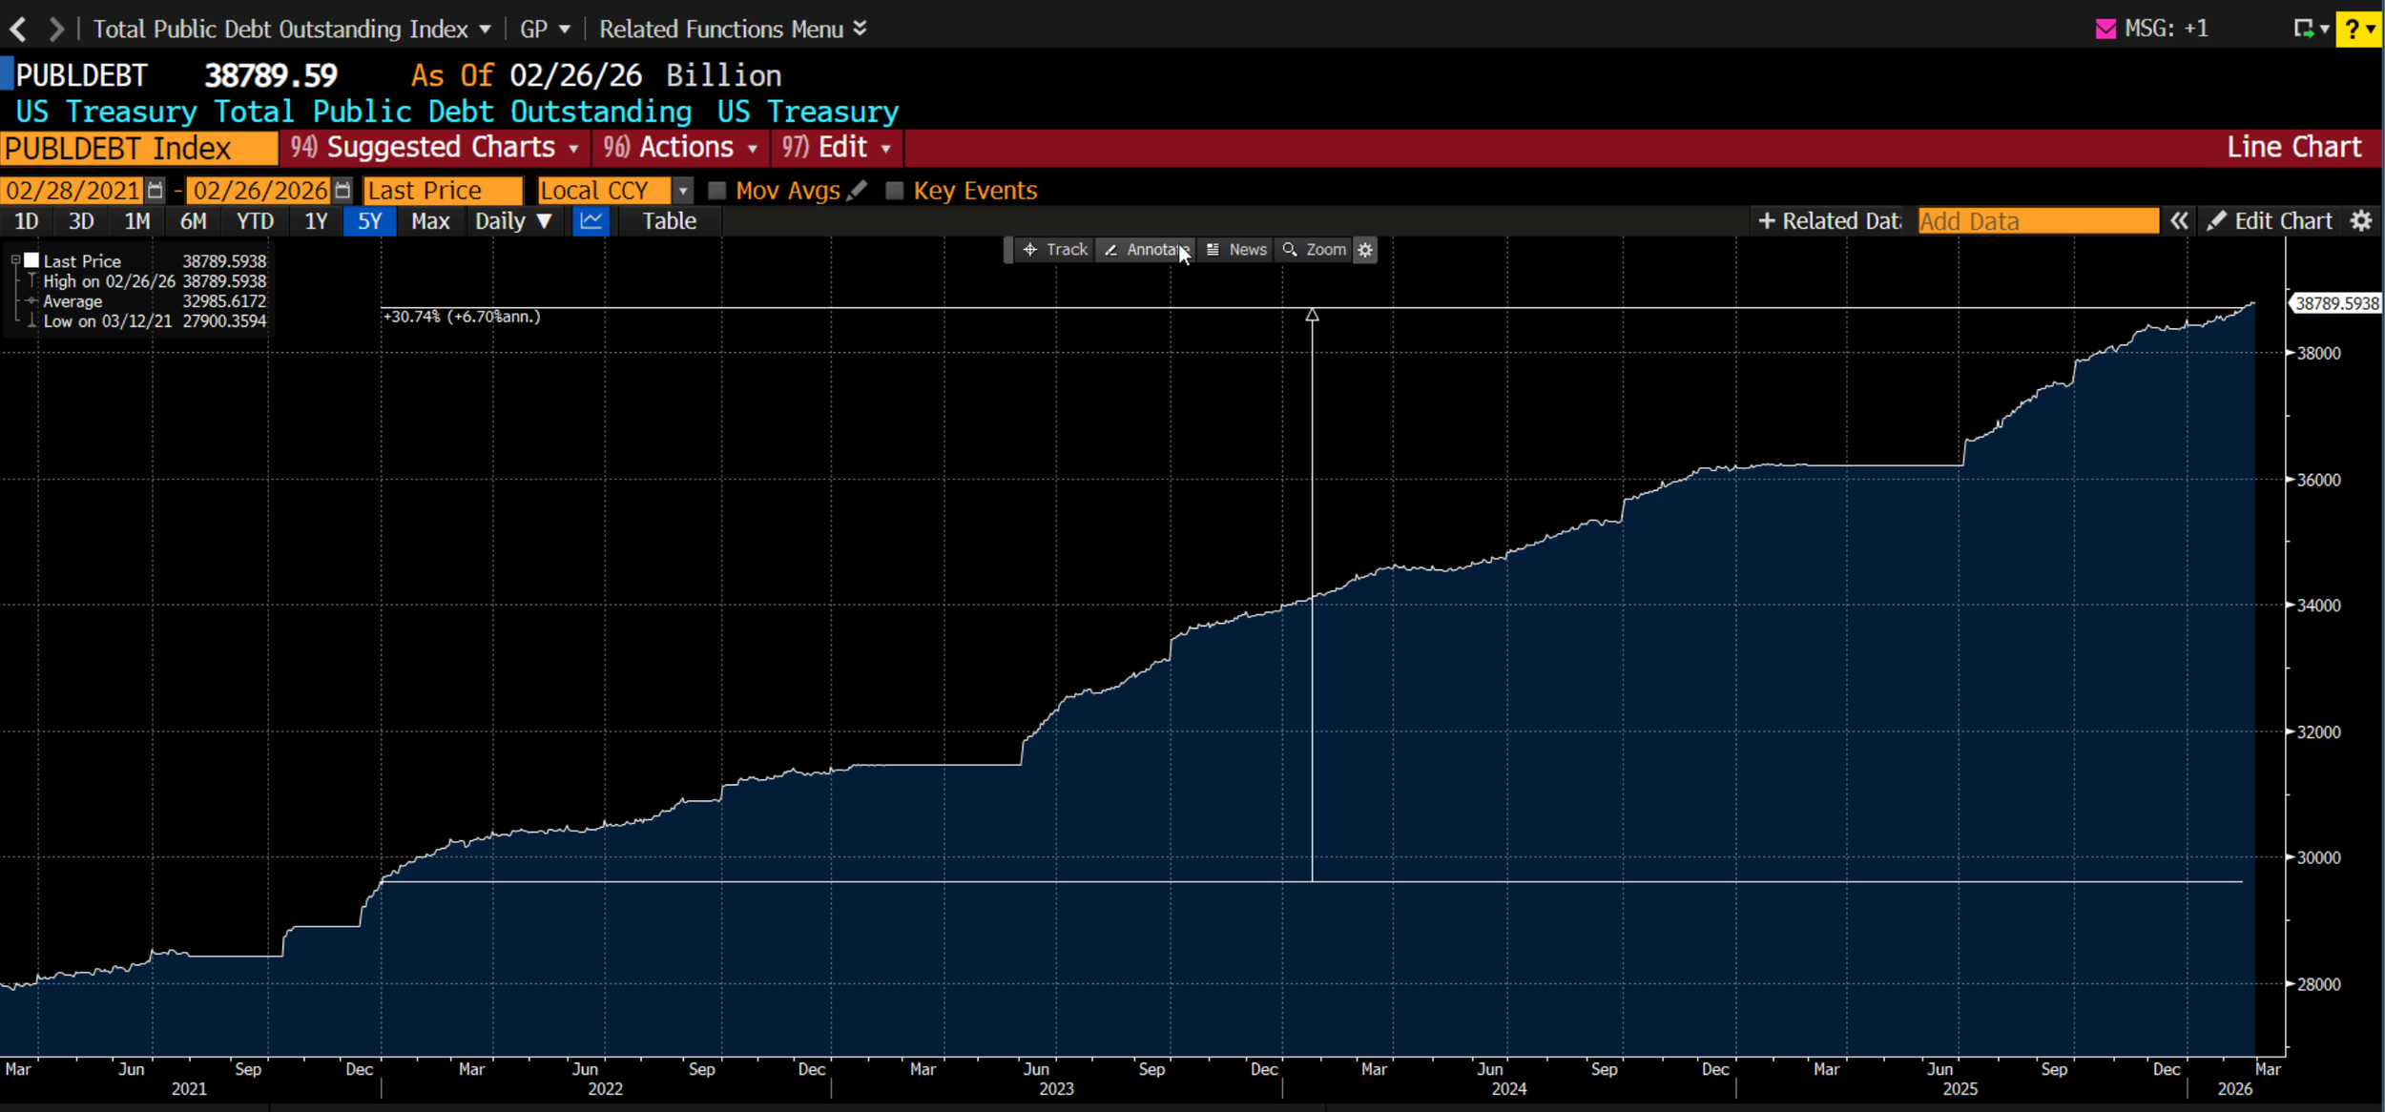Click the Edit Chart button
2385x1112 pixels.
(2271, 221)
